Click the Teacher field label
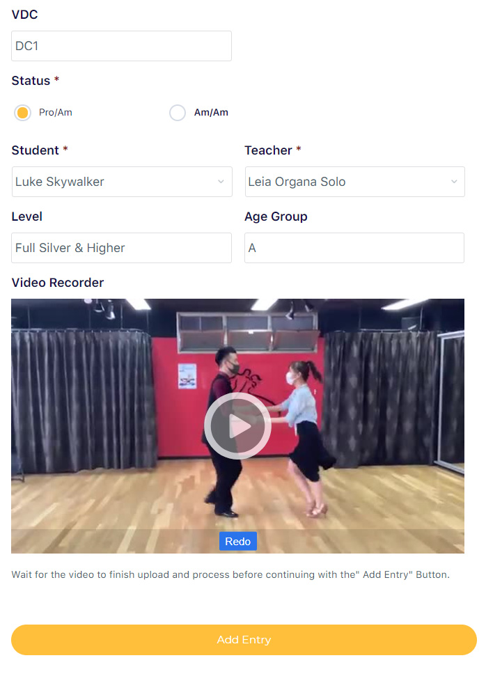Screen dimensions: 486x674 (x=268, y=150)
